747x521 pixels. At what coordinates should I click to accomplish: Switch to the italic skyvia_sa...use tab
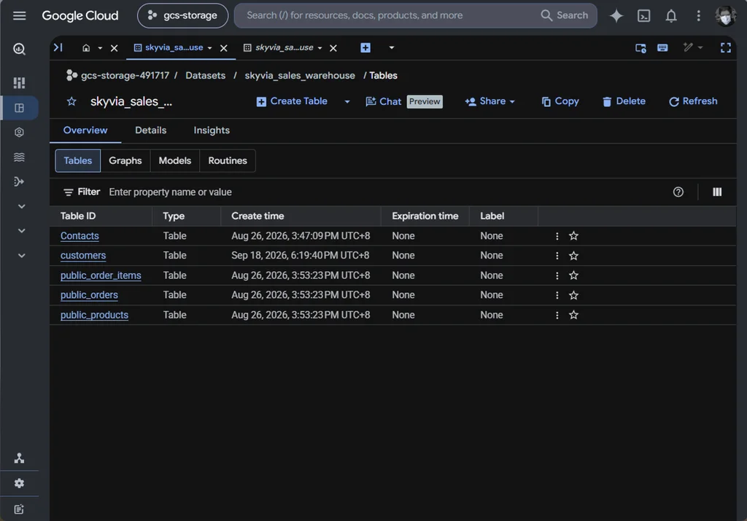[x=279, y=47]
